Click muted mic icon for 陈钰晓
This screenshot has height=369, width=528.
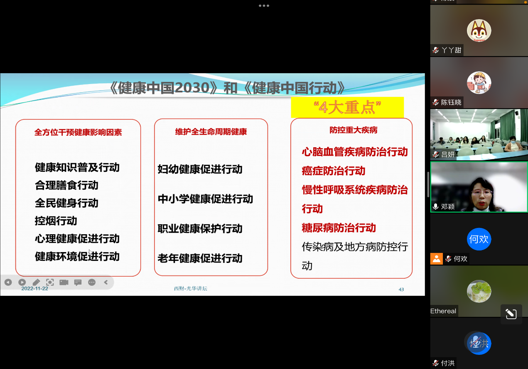point(436,102)
